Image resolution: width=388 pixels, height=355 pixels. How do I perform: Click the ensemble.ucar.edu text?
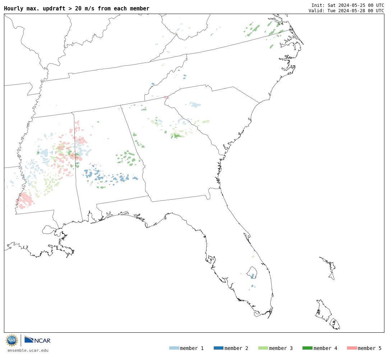28,350
